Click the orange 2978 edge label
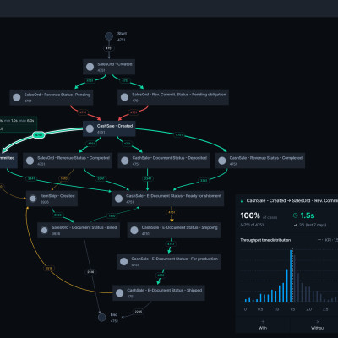 (49, 268)
